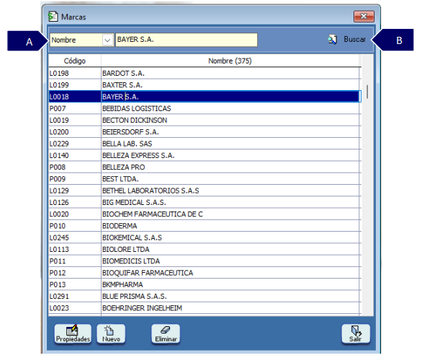This screenshot has height=358, width=422.
Task: Click code cell P013
Action: [75, 284]
